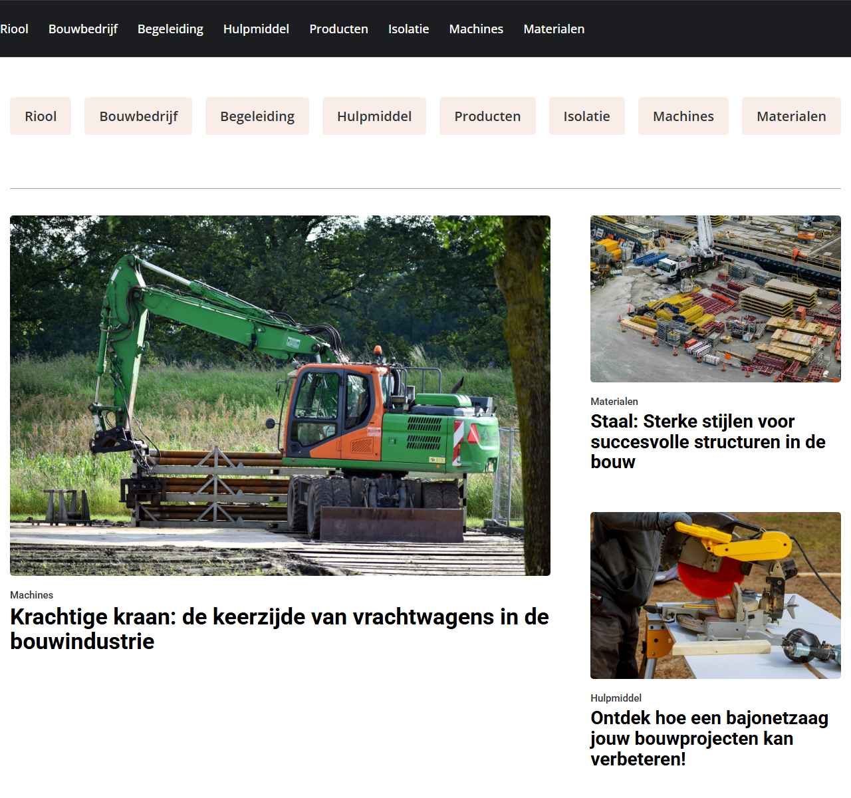Open the miter saw article image

715,595
